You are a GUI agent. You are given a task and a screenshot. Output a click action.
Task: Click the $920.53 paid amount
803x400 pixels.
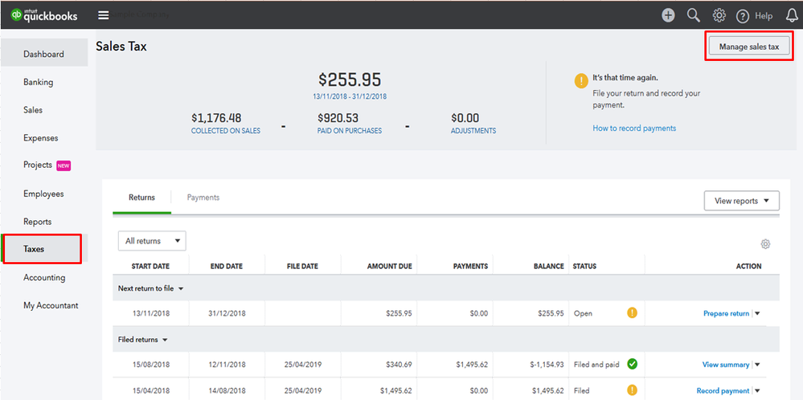pyautogui.click(x=338, y=118)
